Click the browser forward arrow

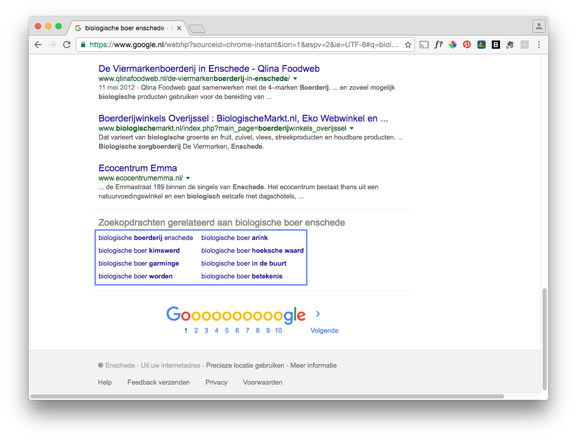pos(52,45)
